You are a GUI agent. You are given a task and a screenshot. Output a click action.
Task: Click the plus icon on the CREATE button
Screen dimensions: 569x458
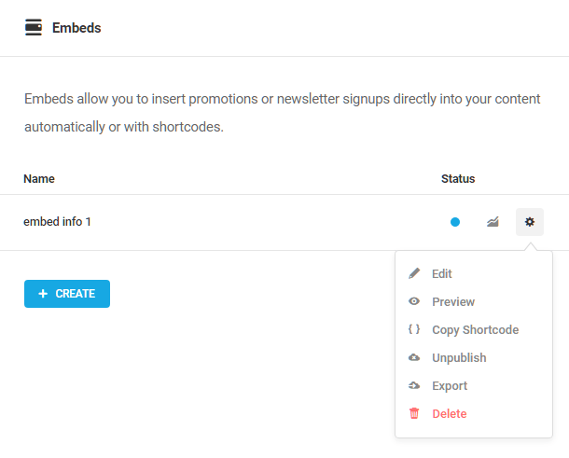click(43, 294)
